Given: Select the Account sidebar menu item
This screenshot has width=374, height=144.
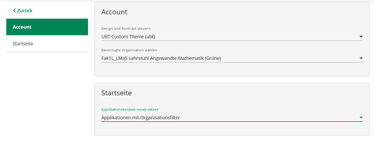Looking at the screenshot, I should [47, 27].
